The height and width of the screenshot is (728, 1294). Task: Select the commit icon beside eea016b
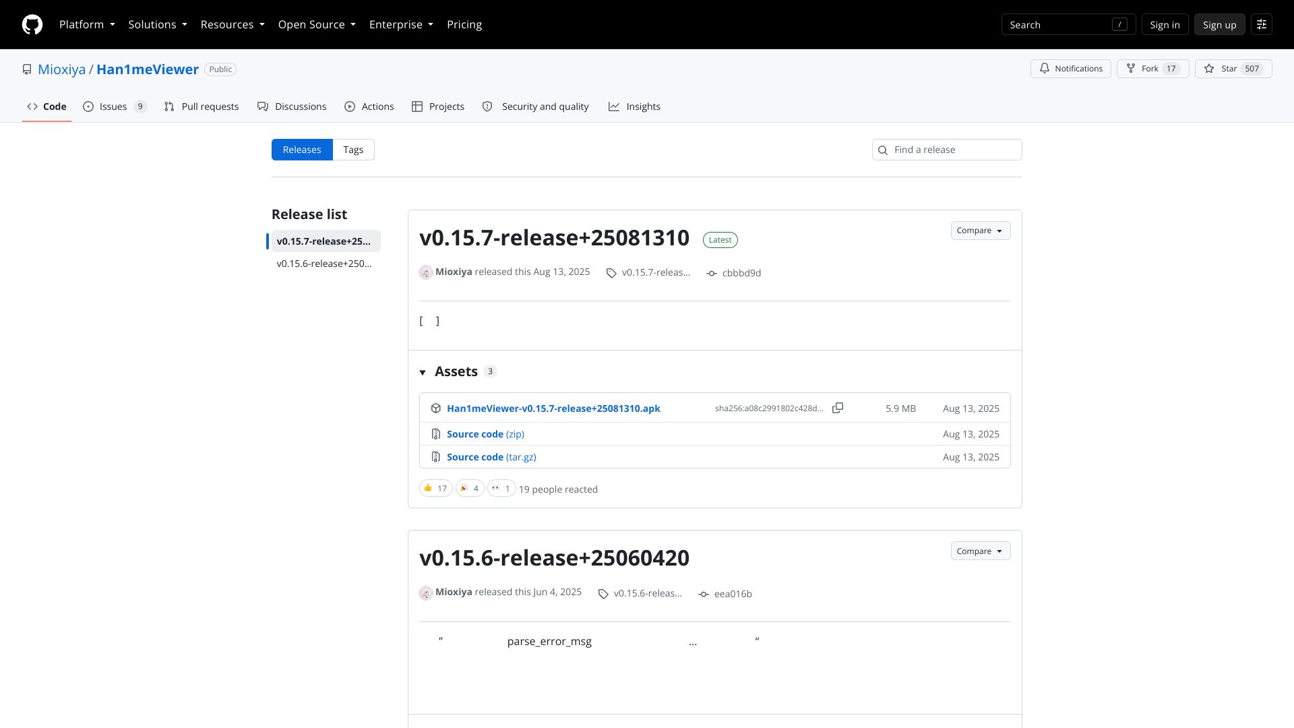pos(704,594)
